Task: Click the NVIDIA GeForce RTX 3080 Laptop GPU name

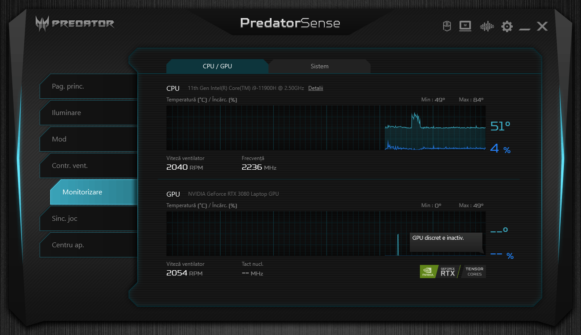Action: [x=233, y=194]
